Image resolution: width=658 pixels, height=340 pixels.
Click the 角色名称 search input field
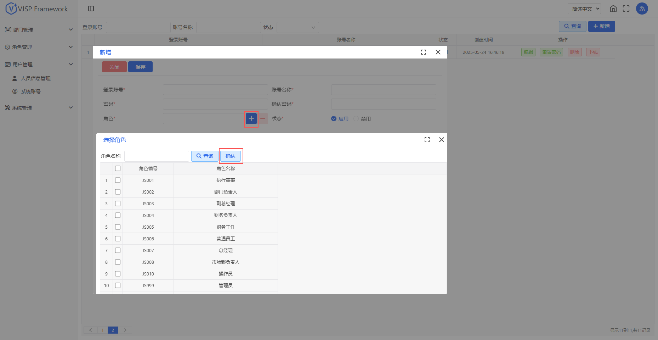(157, 156)
